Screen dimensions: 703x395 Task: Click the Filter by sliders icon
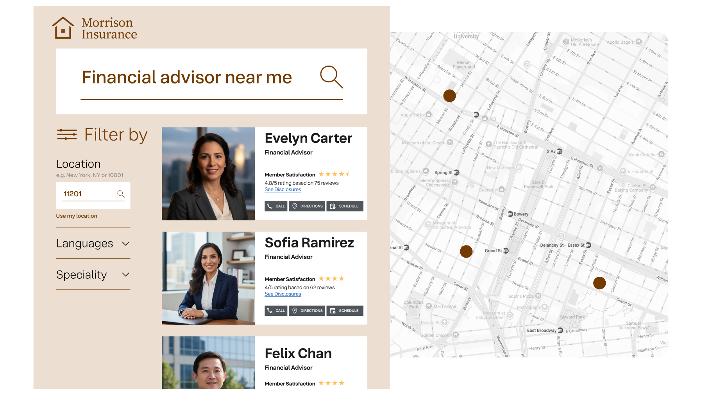pyautogui.click(x=67, y=134)
